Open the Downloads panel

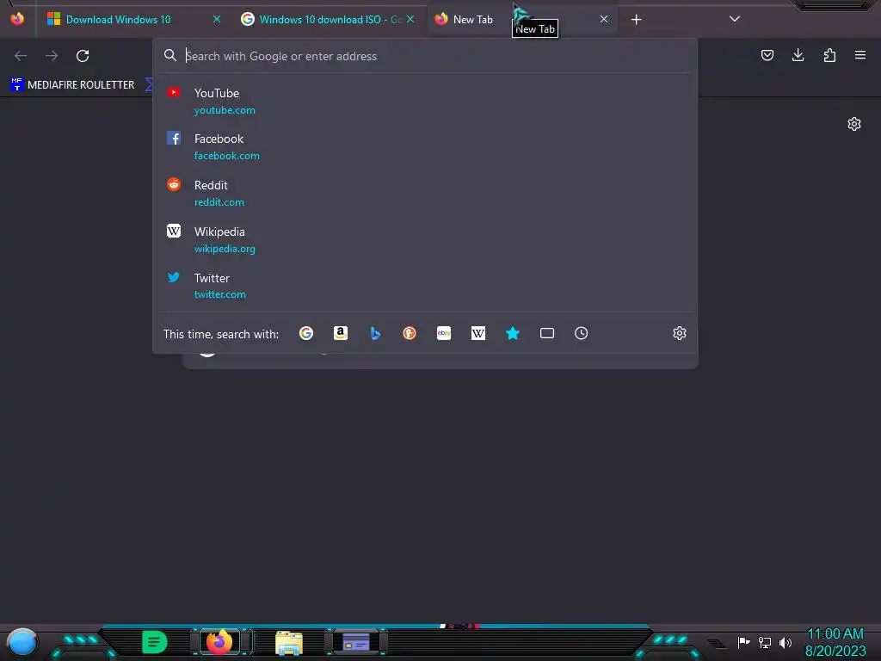(798, 55)
